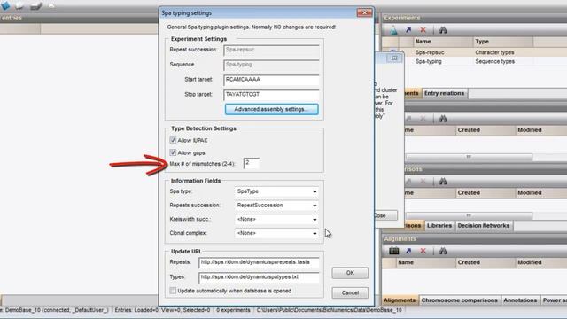Screen dimensions: 567x319
Task: Click greyed open arrow in Comparisons panel
Action: (408, 182)
